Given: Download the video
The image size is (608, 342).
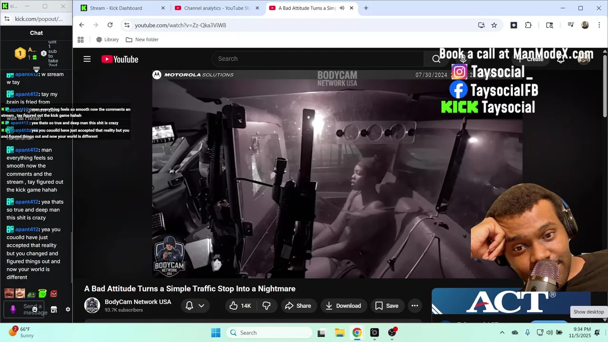Looking at the screenshot, I should tap(343, 306).
